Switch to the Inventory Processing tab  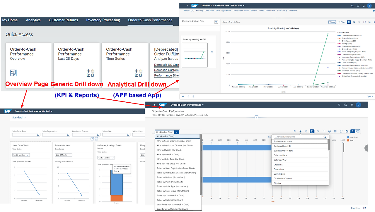pos(103,20)
